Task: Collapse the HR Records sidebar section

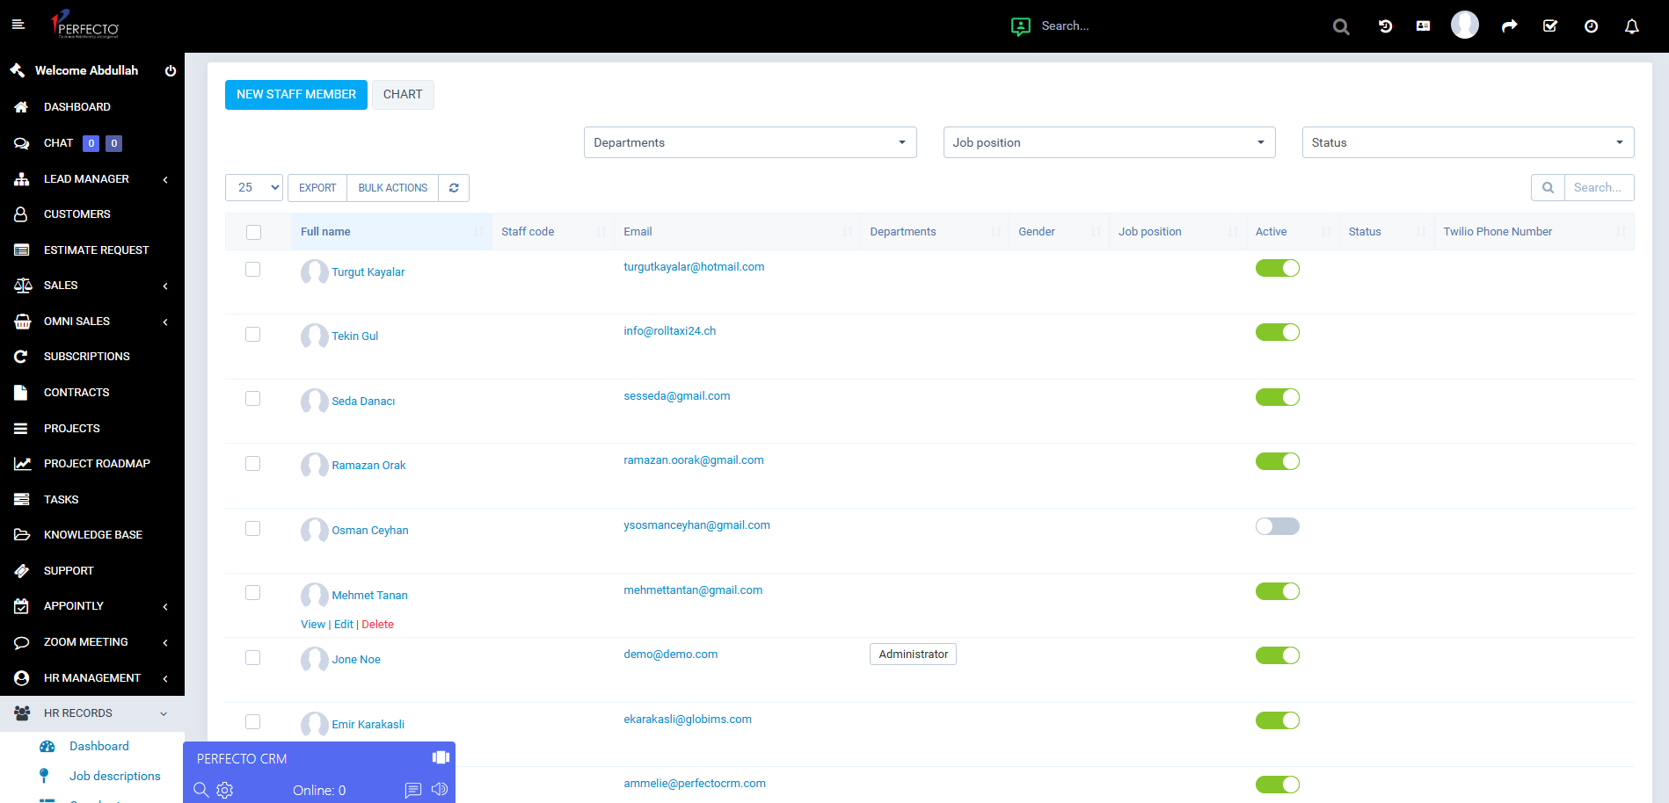Action: [x=92, y=713]
